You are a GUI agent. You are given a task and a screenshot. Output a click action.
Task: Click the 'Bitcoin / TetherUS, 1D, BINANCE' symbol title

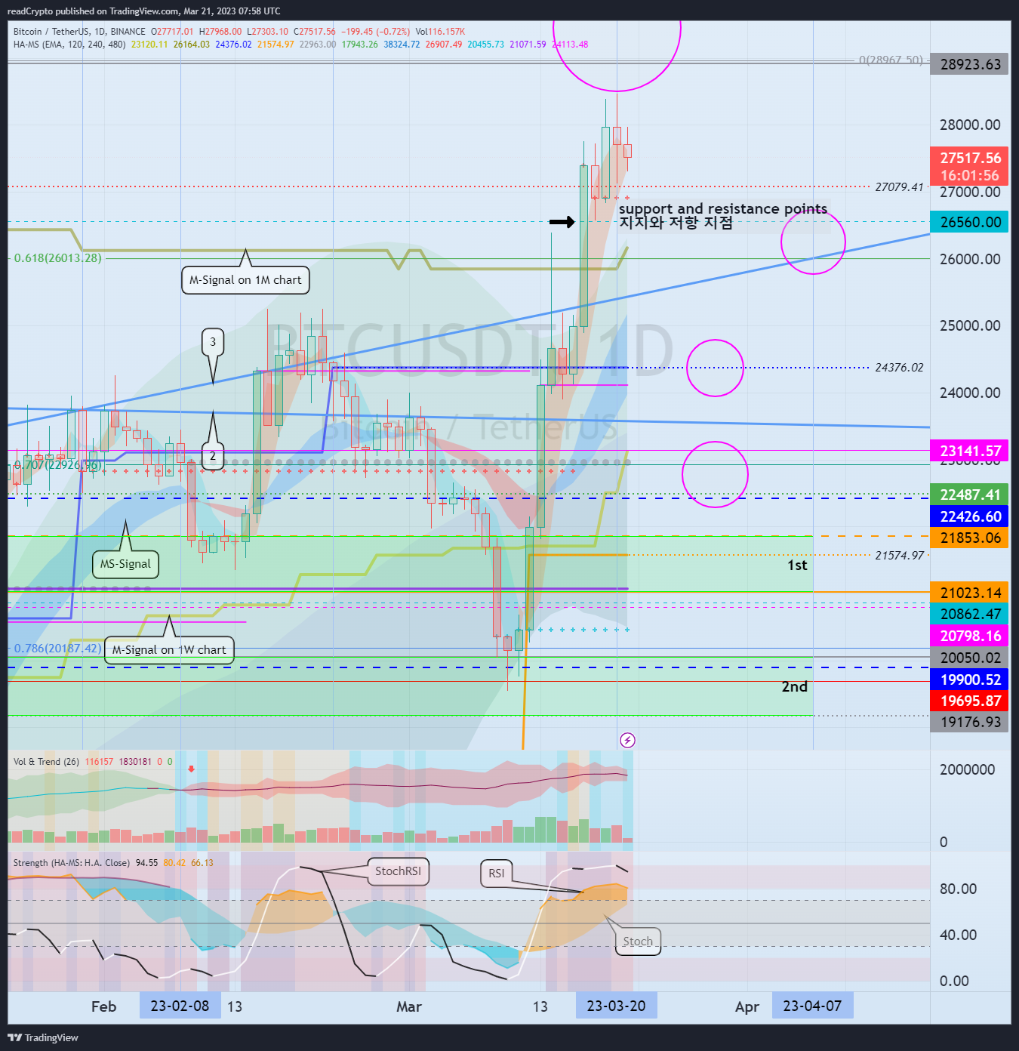click(x=79, y=32)
